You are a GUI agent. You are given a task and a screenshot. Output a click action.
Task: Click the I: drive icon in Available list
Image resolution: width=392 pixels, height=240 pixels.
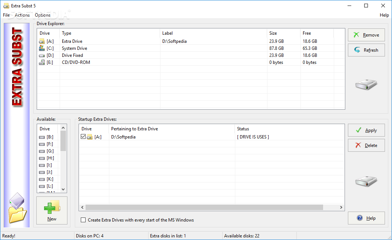42,165
